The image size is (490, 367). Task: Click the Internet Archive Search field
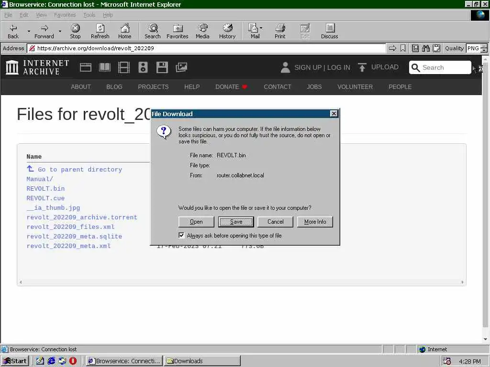[x=440, y=67]
